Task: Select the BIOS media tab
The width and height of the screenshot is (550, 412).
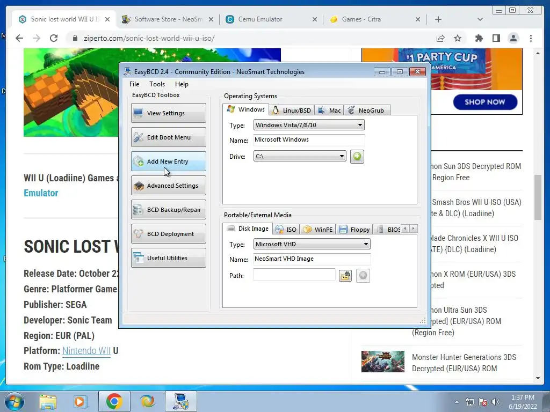Action: [388, 230]
